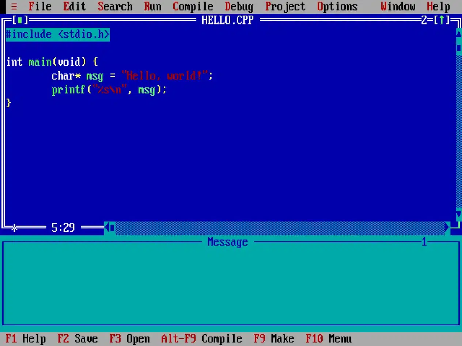Click the printf function call
The width and height of the screenshot is (462, 346).
point(109,89)
